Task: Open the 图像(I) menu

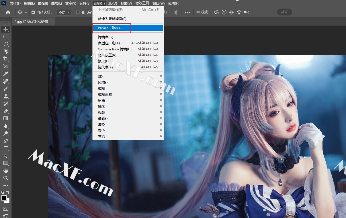Action: click(x=43, y=3)
